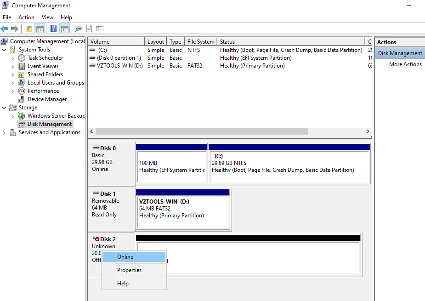The image size is (425, 301).
Task: Click the Local Users and Groups icon
Action: coord(22,83)
